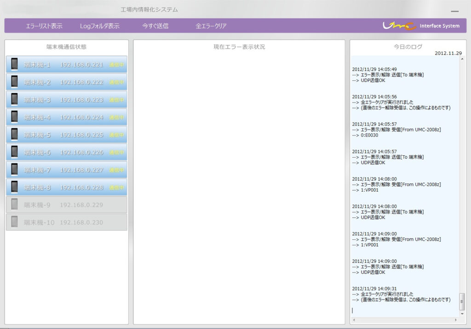Click the phone icon for 端末機-4
Screen dimensions: 471x329
pos(15,117)
